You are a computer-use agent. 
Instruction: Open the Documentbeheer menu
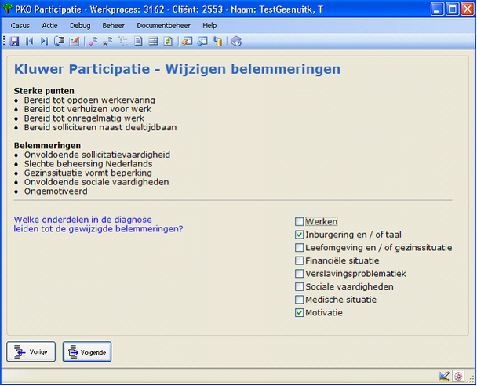164,26
